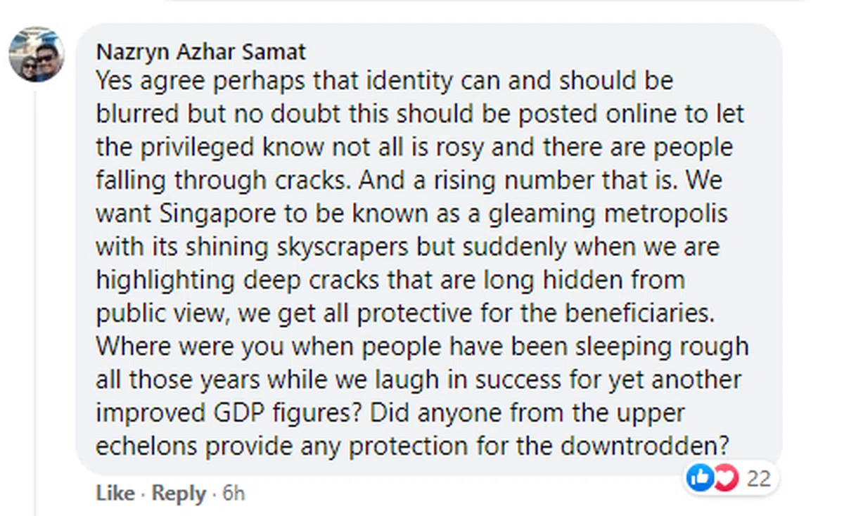Like this comment
Image resolution: width=844 pixels, height=516 pixels.
115,494
